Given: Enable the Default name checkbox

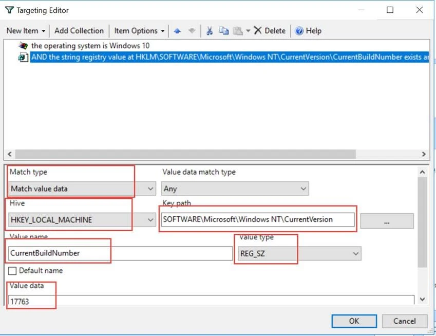Looking at the screenshot, I should [13, 271].
